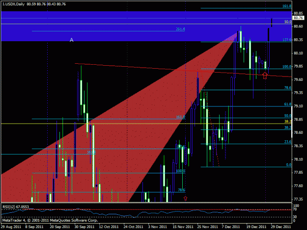Click the 15 Nov 2011 date label
Image resolution: width=307 pixels, height=230 pixels.
(183, 227)
